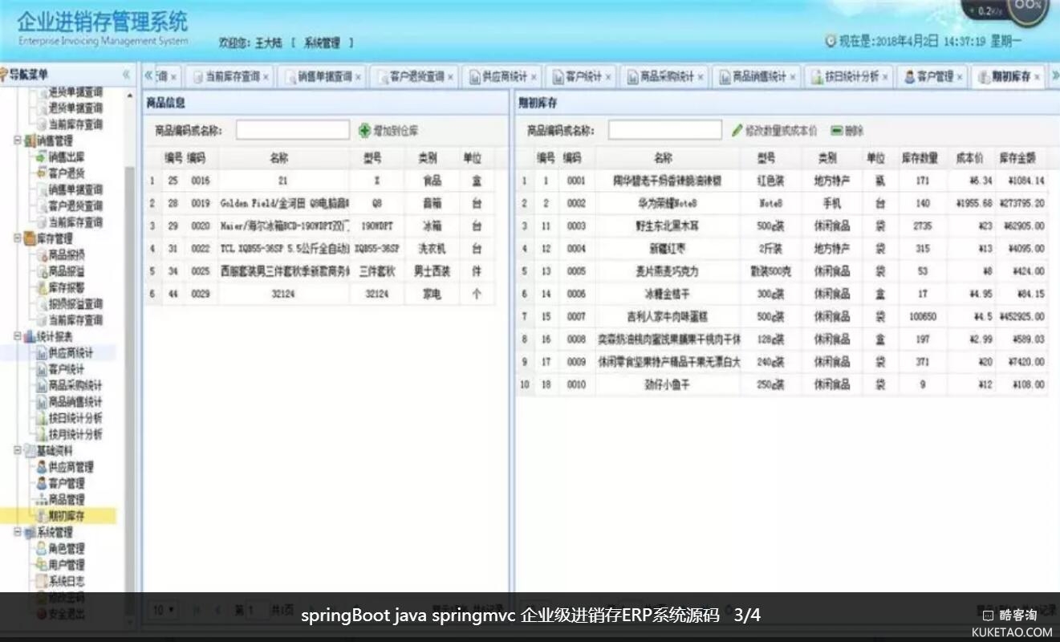Open 客户退货 in the navigation tree
Screen dimensions: 1060x642
[65, 173]
